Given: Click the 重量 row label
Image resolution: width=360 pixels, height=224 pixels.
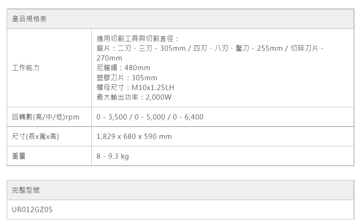Looking at the screenshot, I should pyautogui.click(x=19, y=156).
